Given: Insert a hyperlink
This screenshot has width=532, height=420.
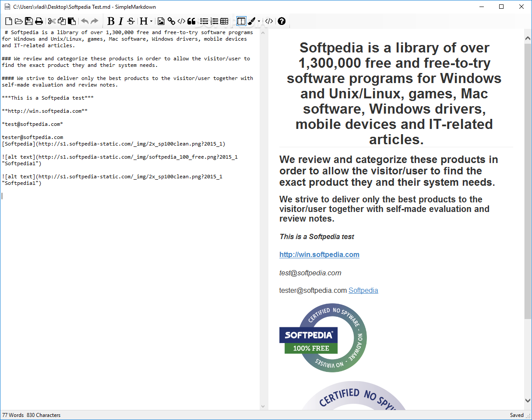Looking at the screenshot, I should coord(171,21).
